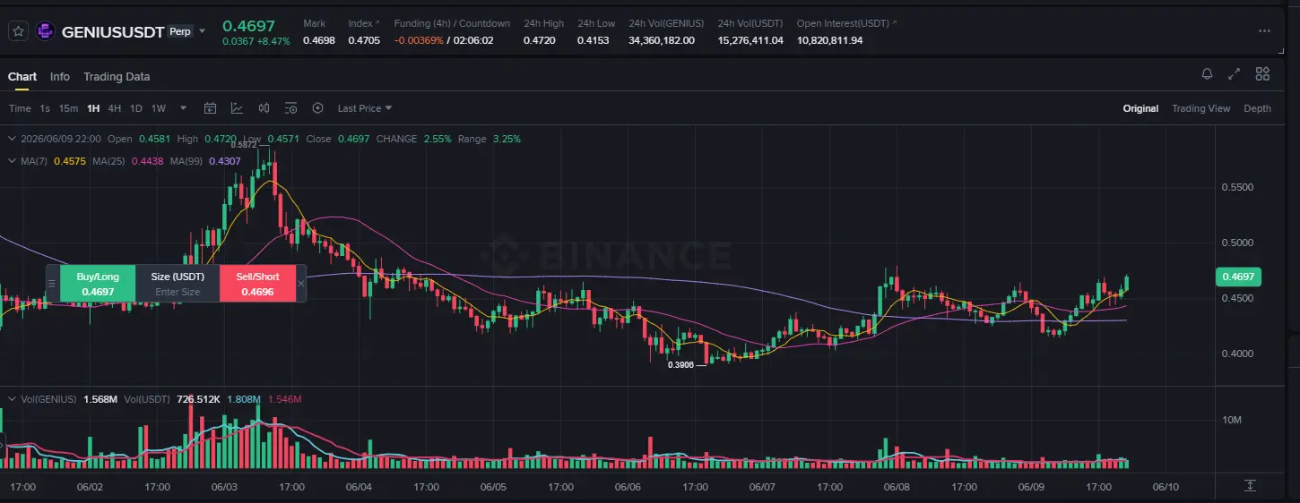Switch chart view to Original
Image resolution: width=1300 pixels, height=503 pixels.
[1140, 108]
